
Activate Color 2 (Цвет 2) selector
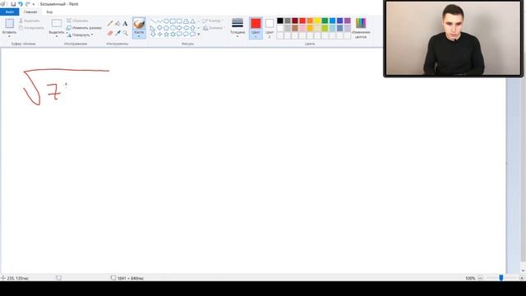tap(270, 28)
